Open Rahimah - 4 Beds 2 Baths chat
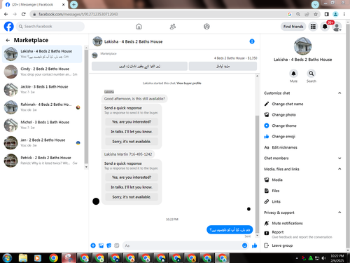The image size is (350, 263). 42,107
